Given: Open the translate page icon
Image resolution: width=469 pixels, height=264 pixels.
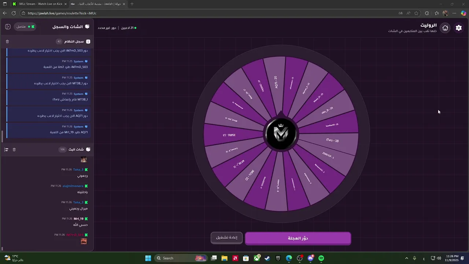Looking at the screenshot, I should (x=400, y=13).
